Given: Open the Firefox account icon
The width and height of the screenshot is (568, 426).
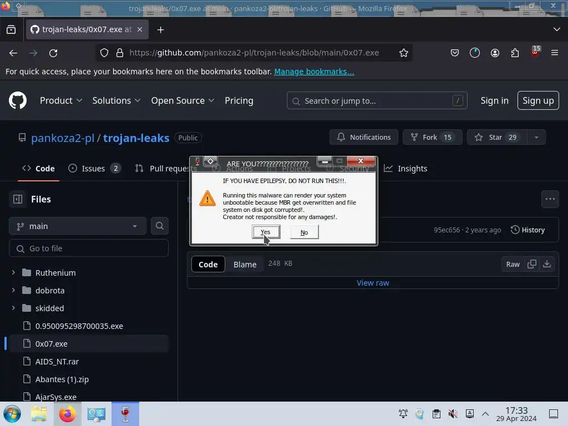Looking at the screenshot, I should tap(495, 53).
